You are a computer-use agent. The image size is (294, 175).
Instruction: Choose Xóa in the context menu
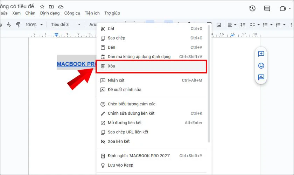151,66
